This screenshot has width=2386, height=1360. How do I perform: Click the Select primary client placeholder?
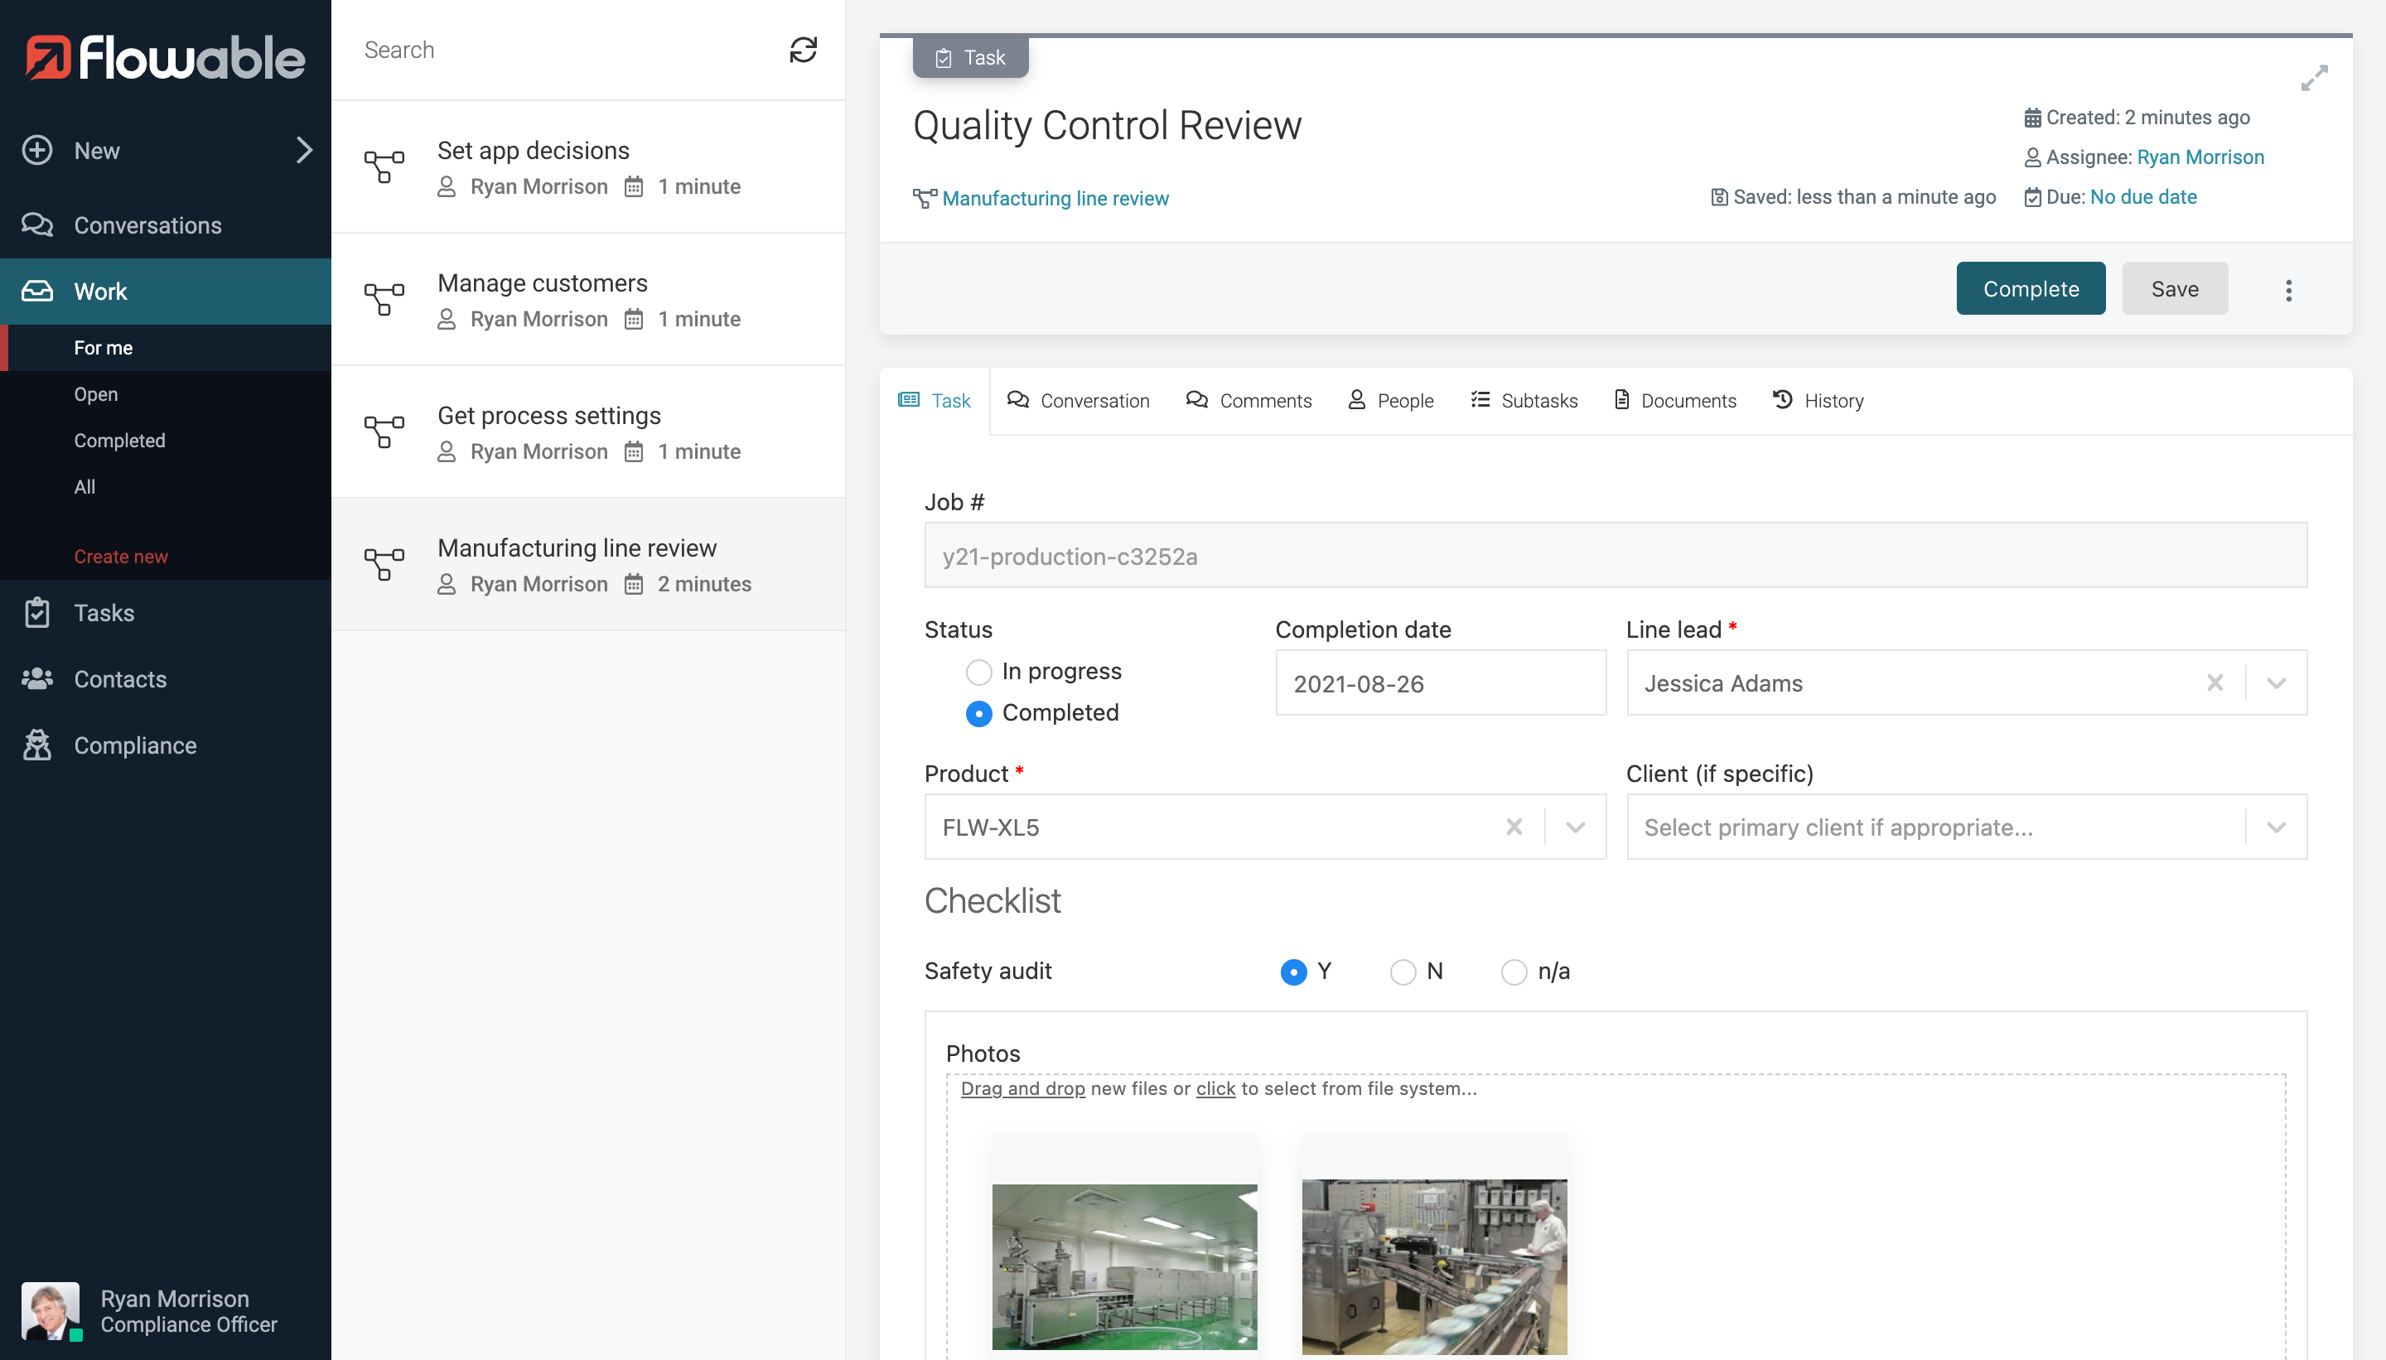[1838, 827]
